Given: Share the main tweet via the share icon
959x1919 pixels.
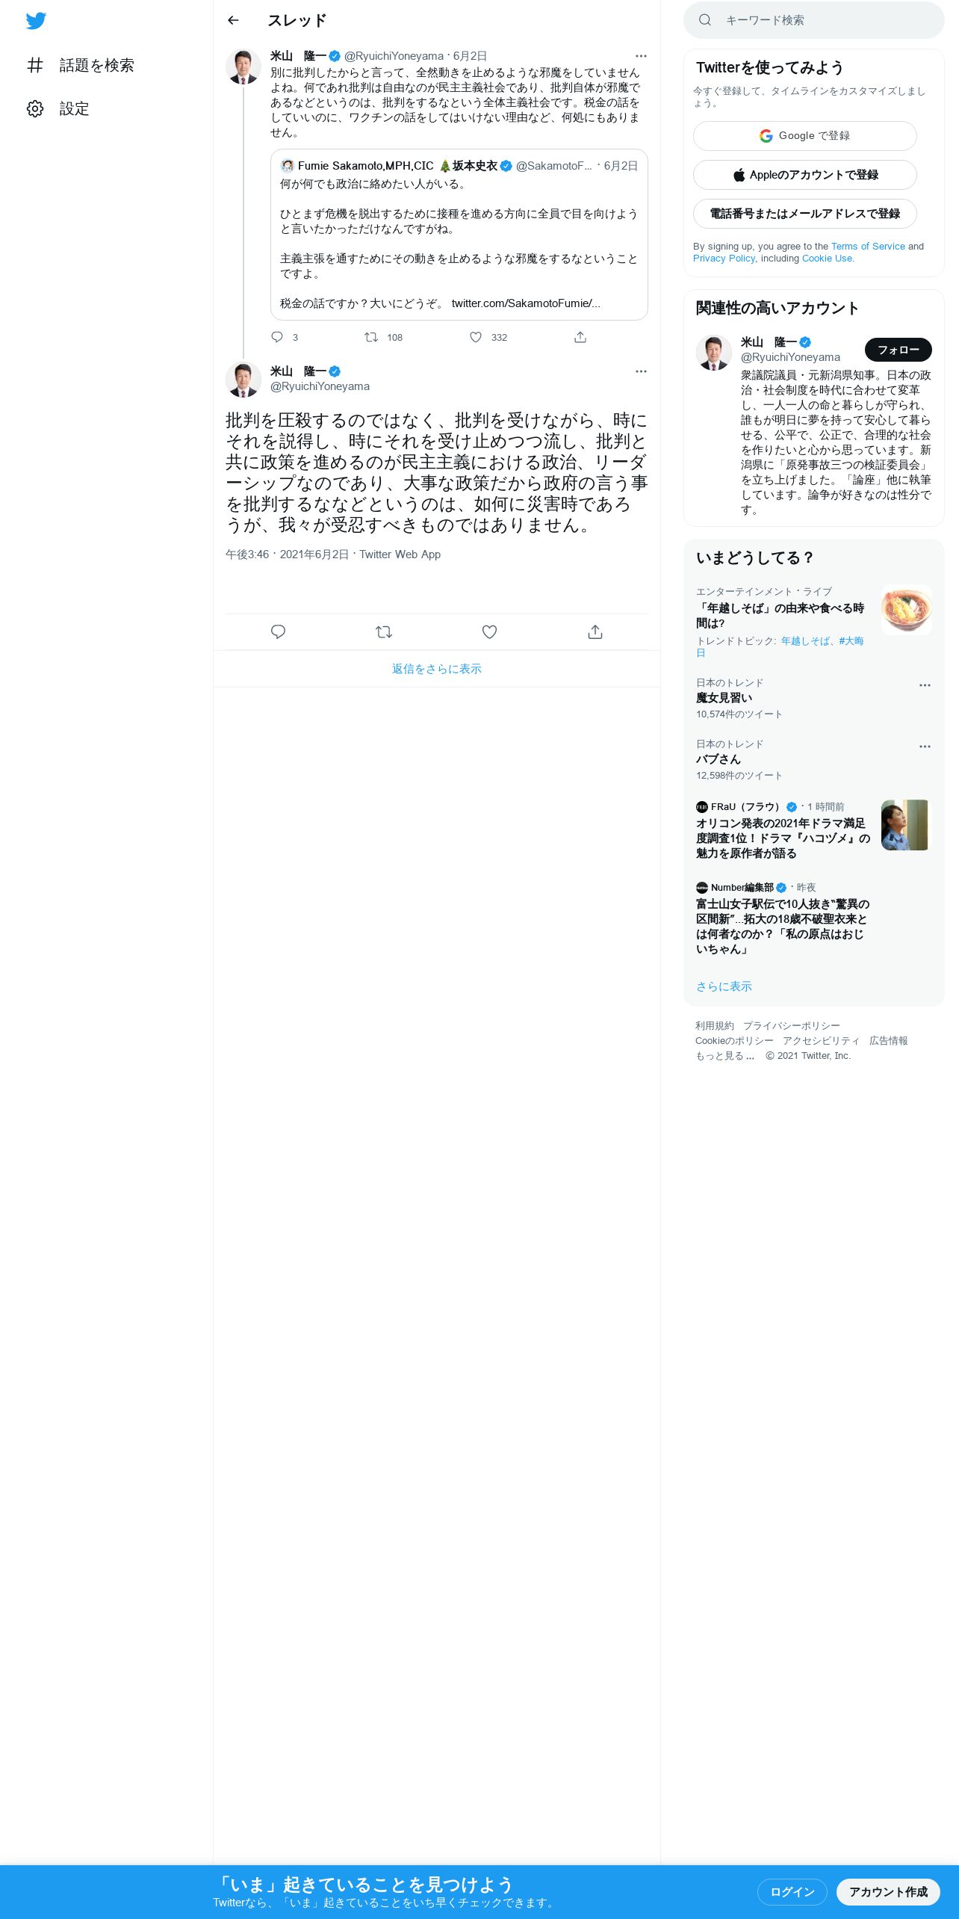Looking at the screenshot, I should pyautogui.click(x=595, y=632).
